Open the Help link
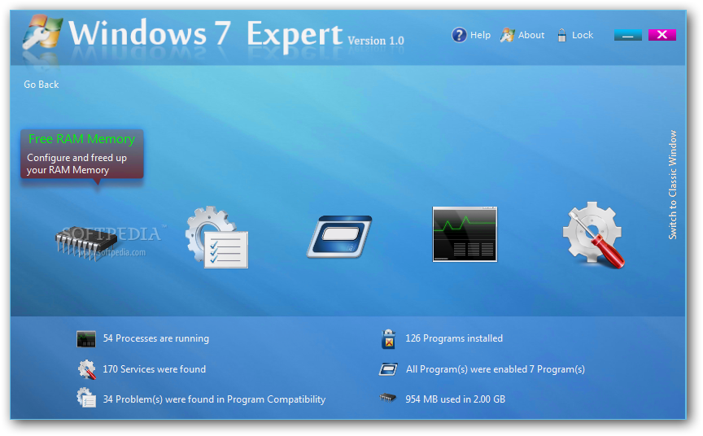 480,35
